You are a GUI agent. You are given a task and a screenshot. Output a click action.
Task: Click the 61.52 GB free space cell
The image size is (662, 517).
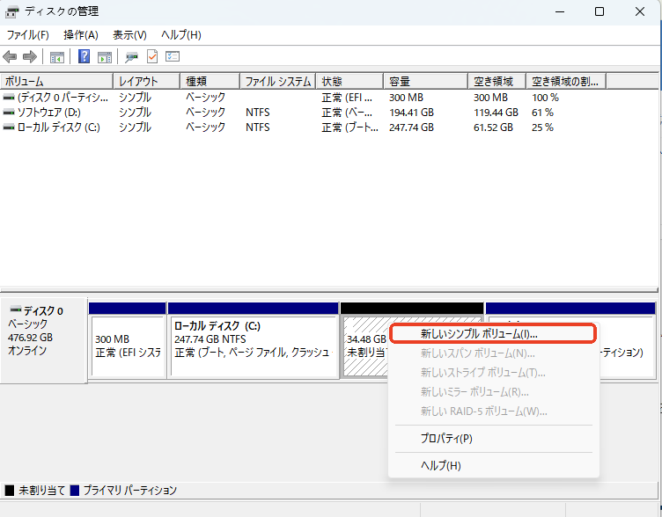(x=493, y=127)
